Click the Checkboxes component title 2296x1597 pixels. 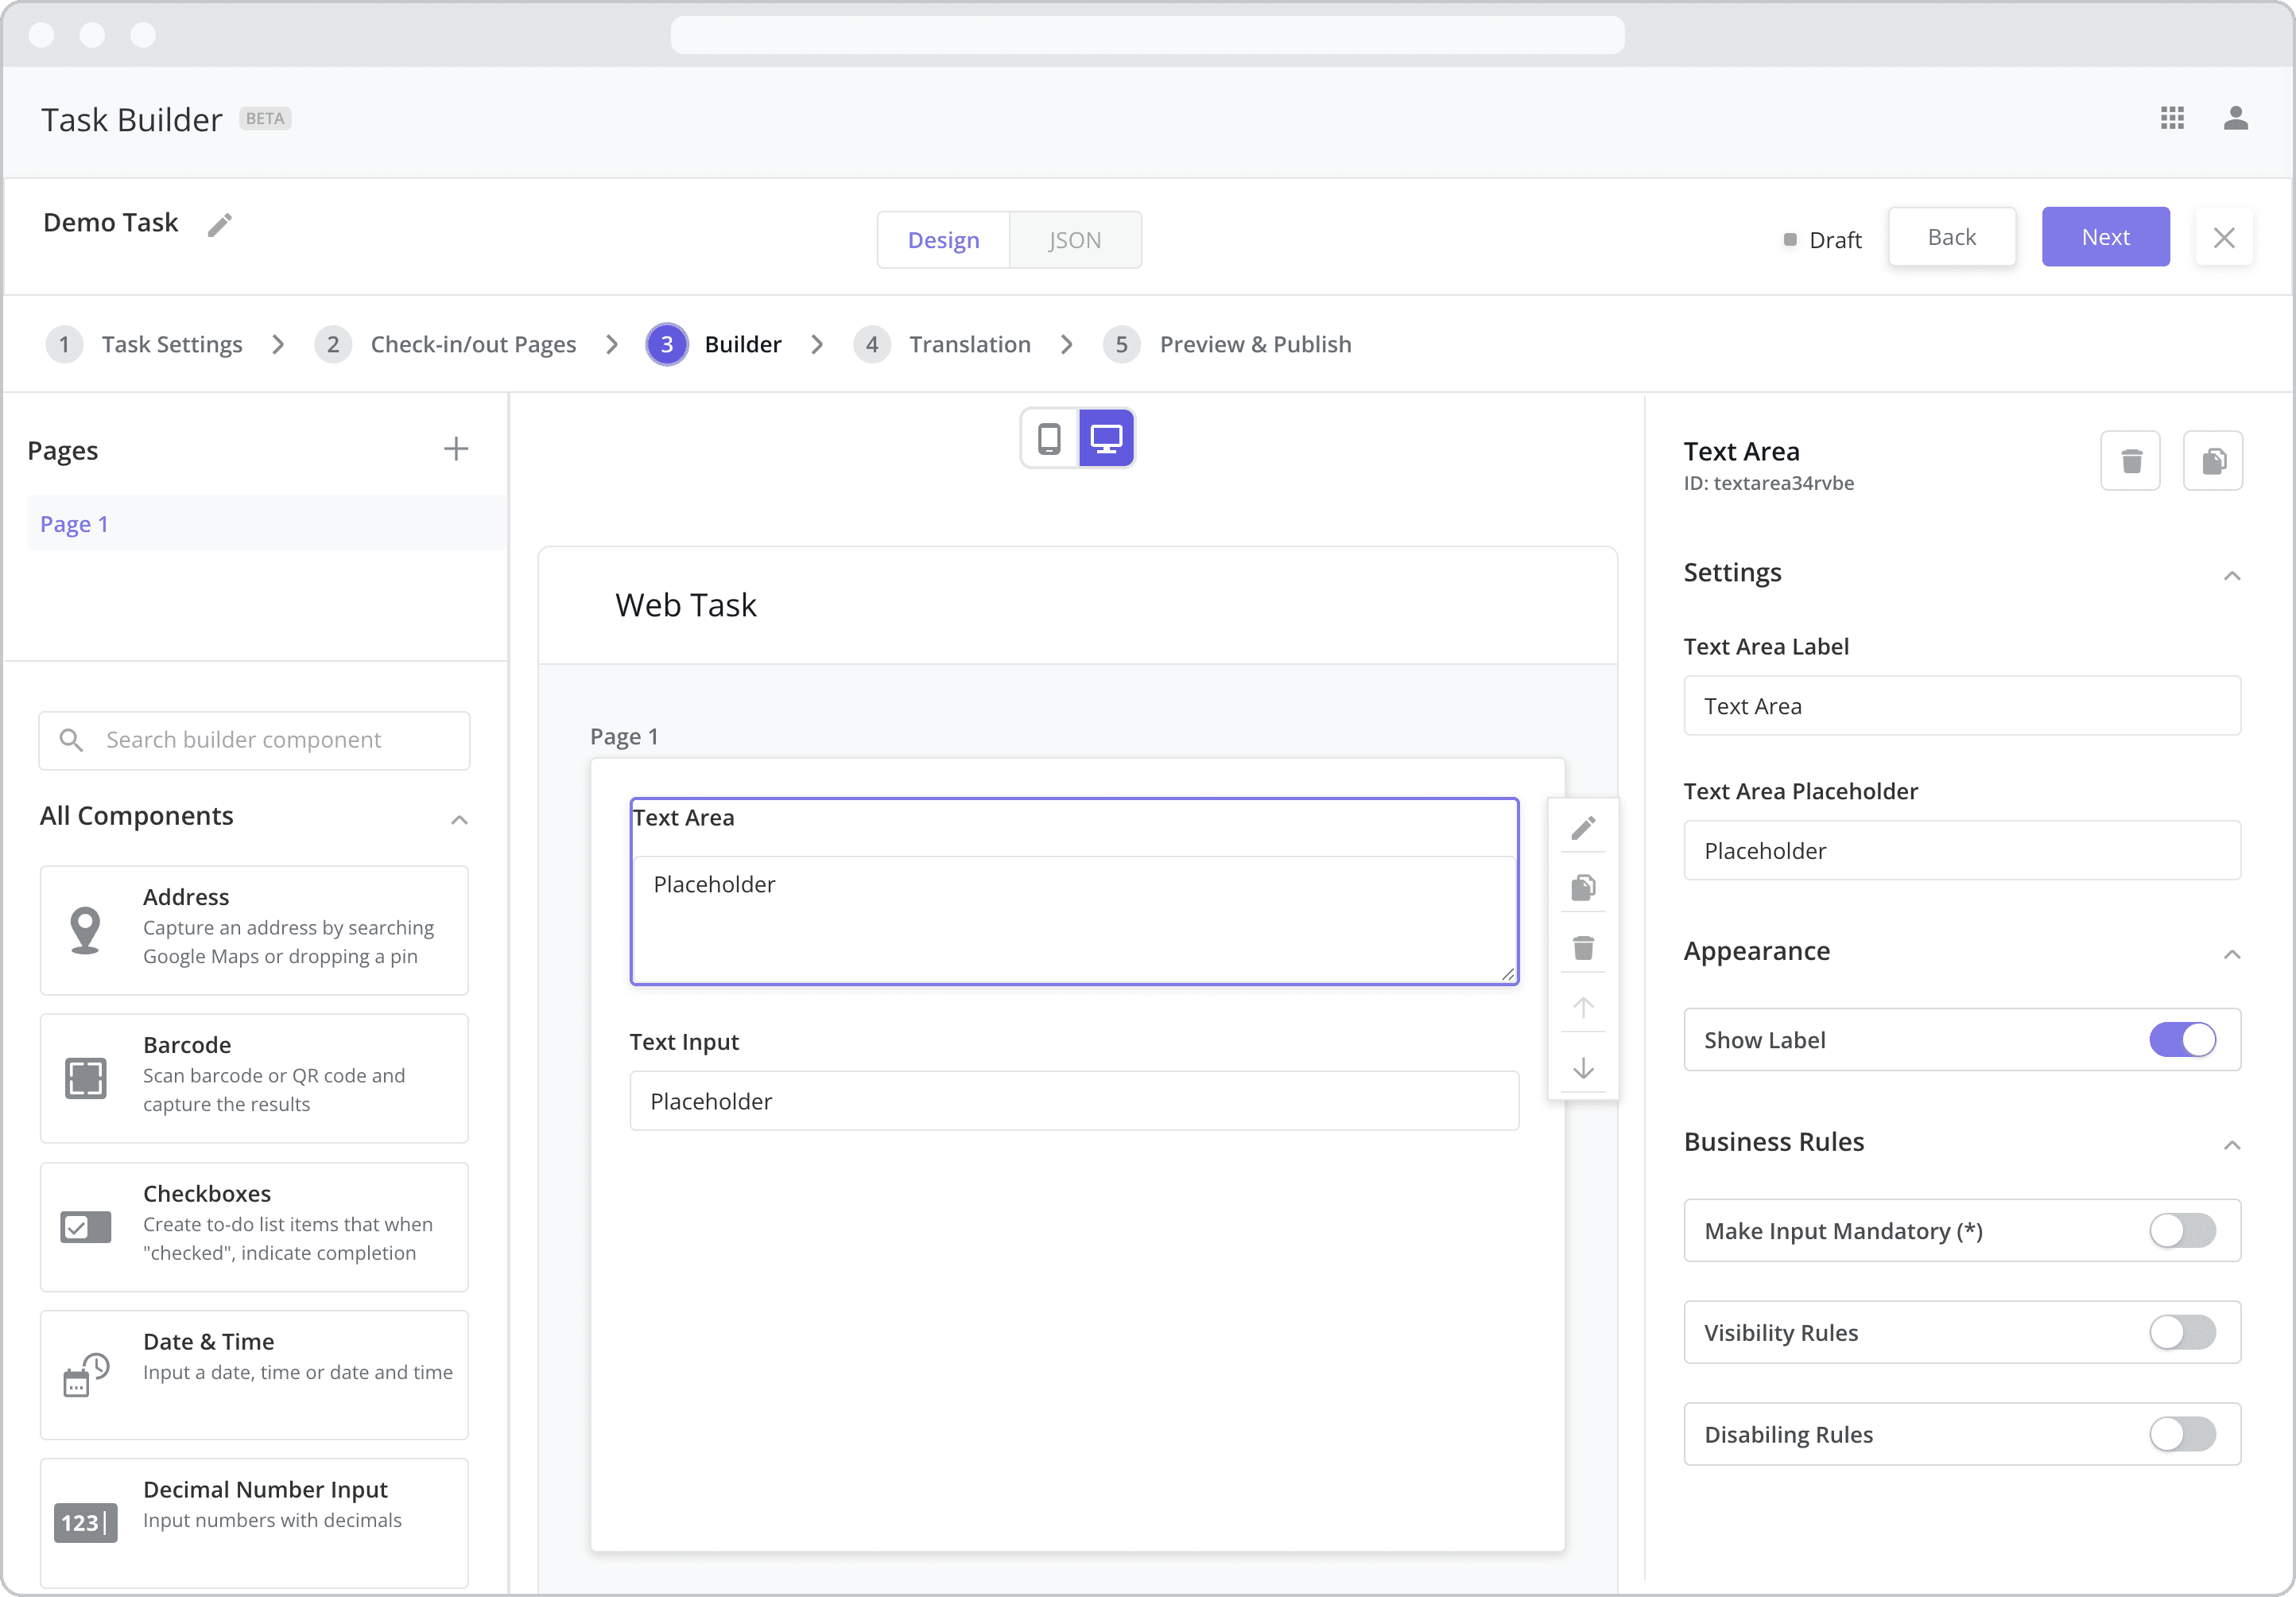[207, 1194]
